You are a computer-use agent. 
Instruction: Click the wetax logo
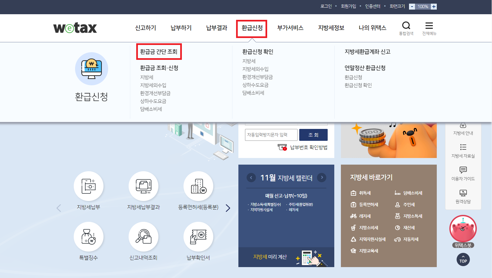pos(75,28)
